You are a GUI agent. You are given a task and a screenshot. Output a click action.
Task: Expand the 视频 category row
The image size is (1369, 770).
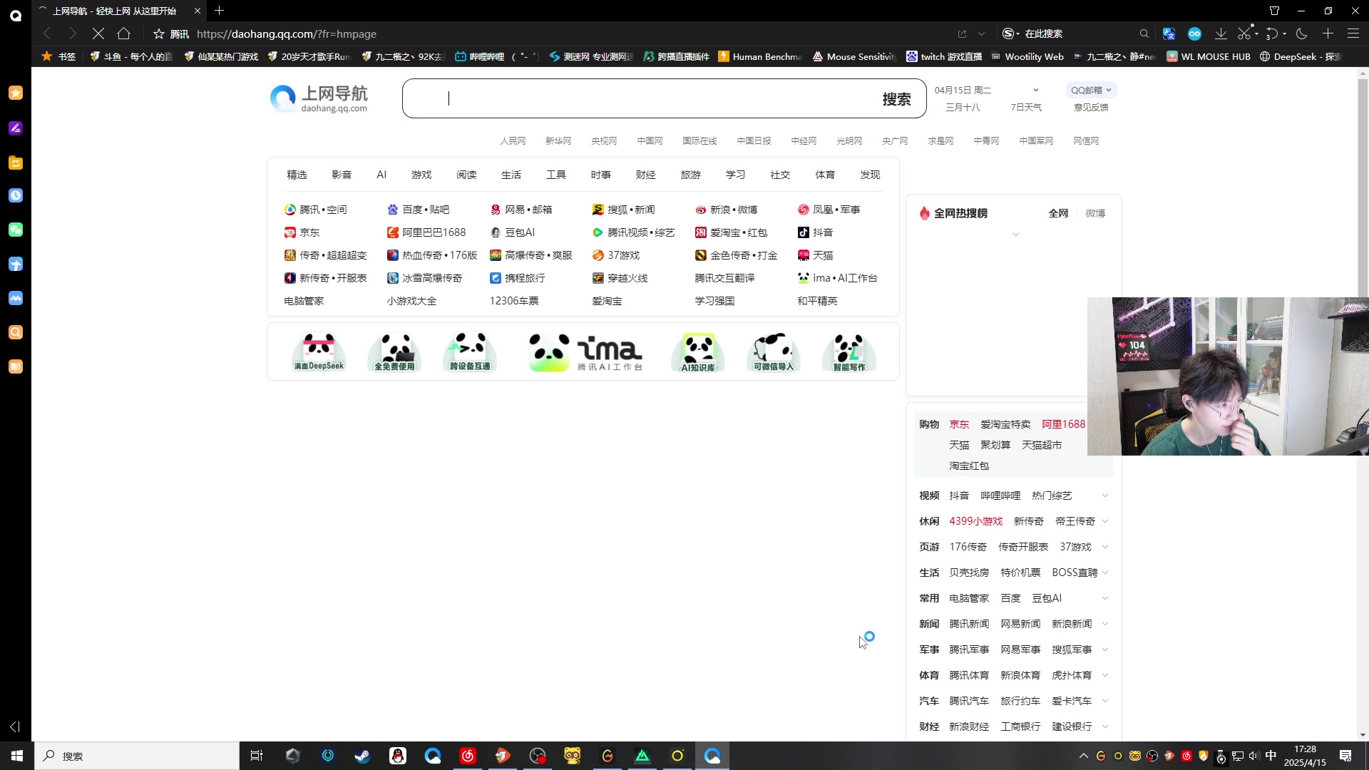pyautogui.click(x=1105, y=496)
